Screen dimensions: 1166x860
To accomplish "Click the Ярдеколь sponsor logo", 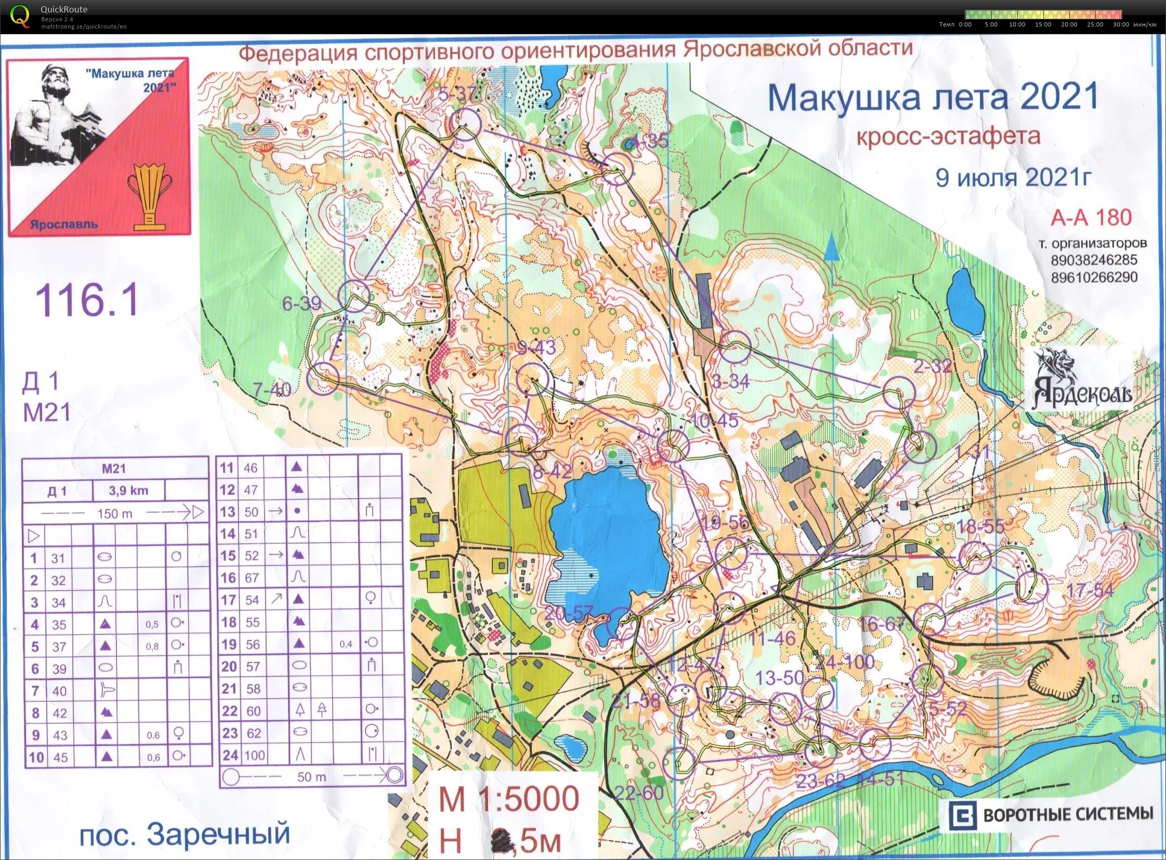I will coord(1082,379).
